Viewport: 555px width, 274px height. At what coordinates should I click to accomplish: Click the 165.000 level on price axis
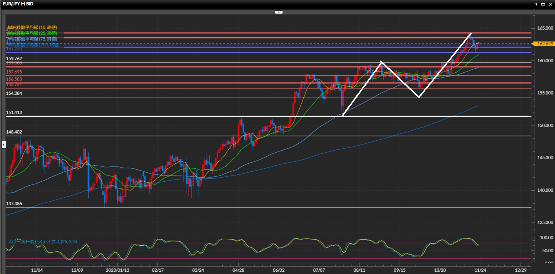click(545, 28)
